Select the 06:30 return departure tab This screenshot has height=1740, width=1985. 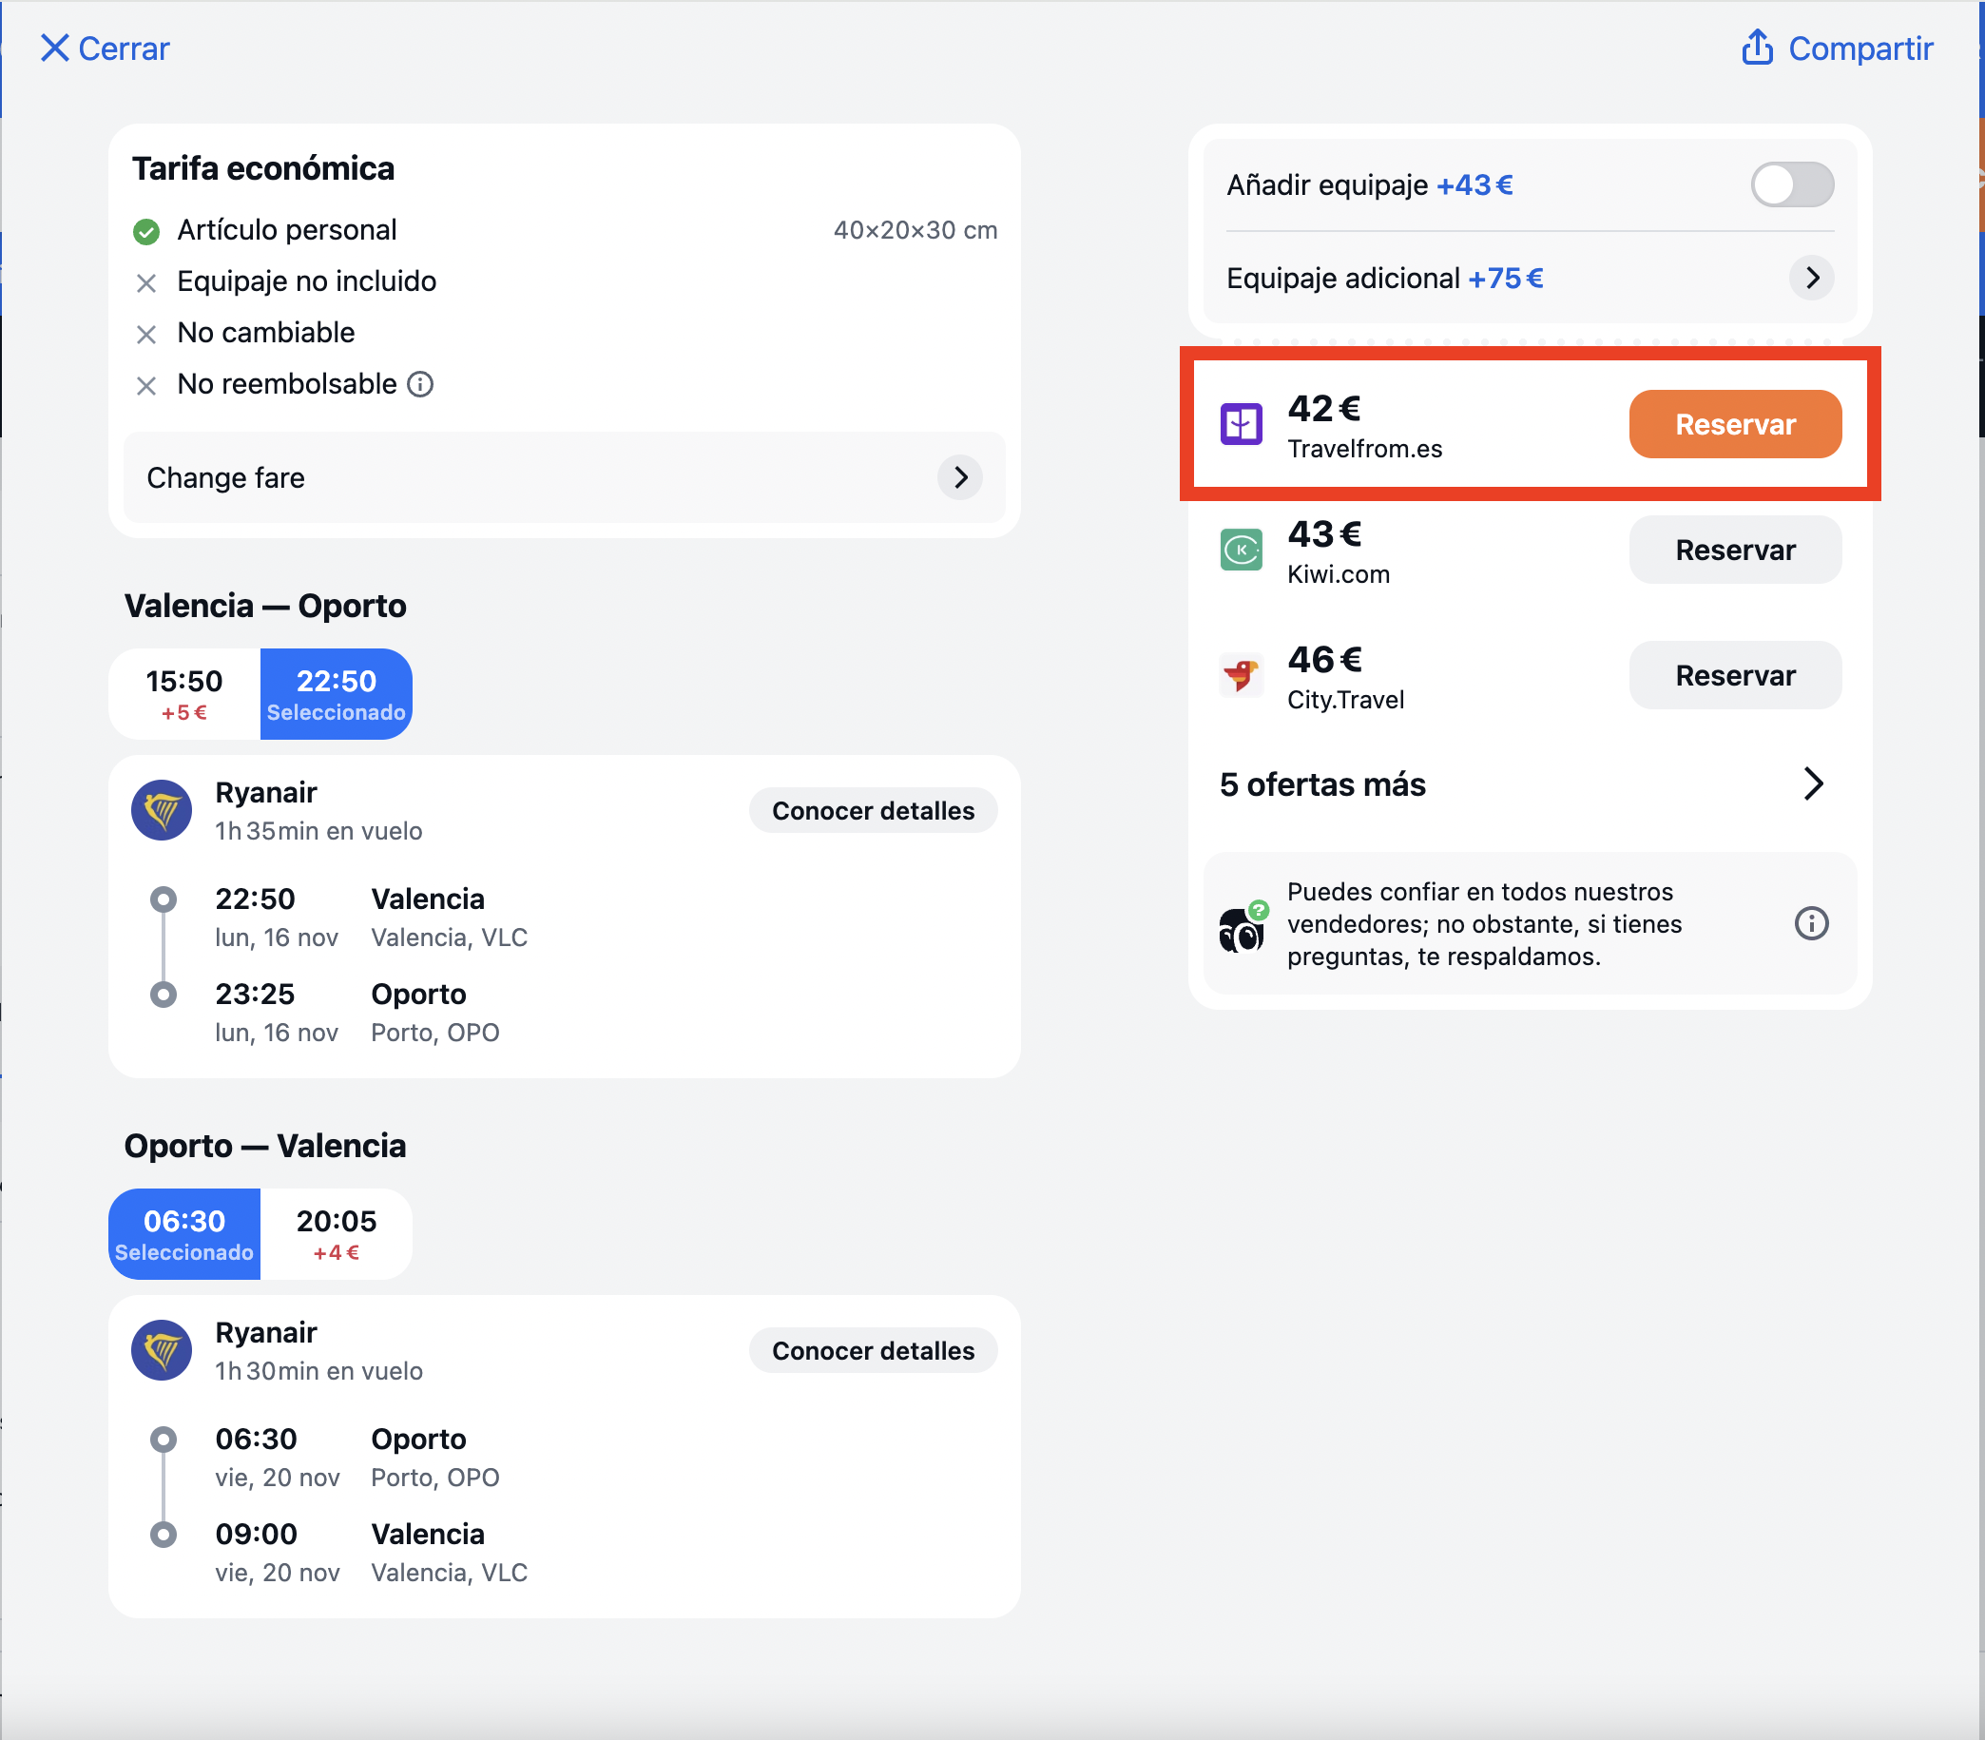click(184, 1234)
